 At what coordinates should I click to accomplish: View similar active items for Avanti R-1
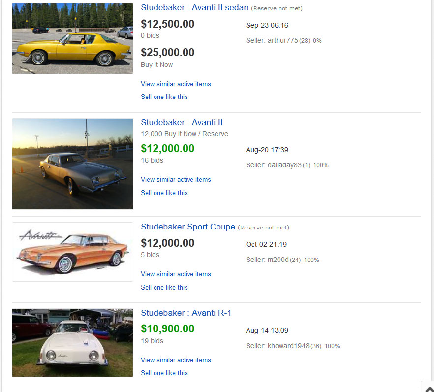[x=176, y=360]
